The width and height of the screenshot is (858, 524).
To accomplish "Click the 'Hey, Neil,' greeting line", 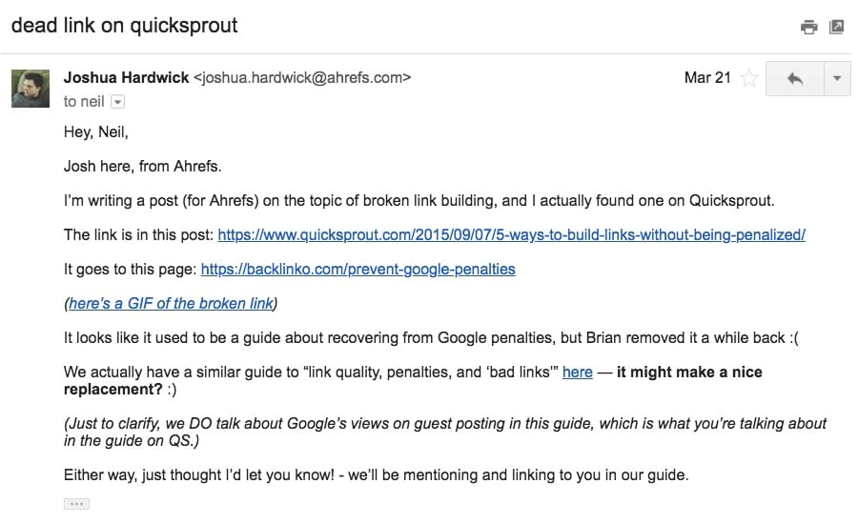I will (x=95, y=131).
